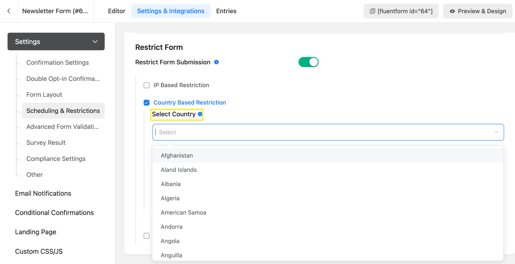Select Afghanistan from the country list

pyautogui.click(x=177, y=155)
